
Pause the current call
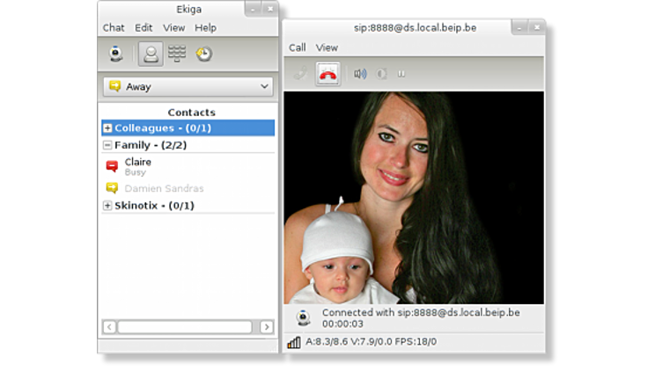[x=401, y=74]
